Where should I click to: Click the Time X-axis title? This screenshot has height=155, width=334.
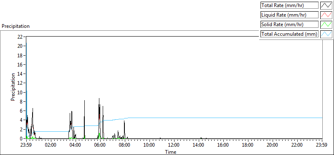click(x=171, y=152)
